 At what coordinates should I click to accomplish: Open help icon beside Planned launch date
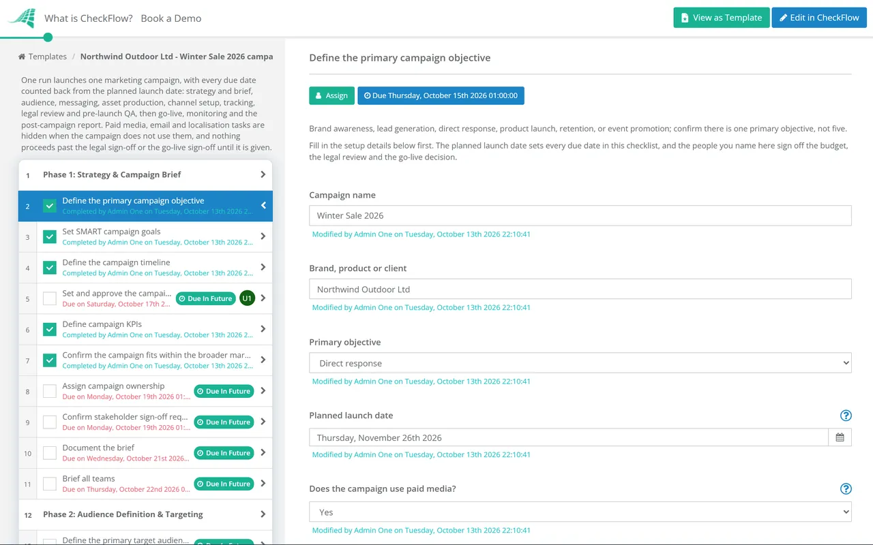click(x=846, y=416)
